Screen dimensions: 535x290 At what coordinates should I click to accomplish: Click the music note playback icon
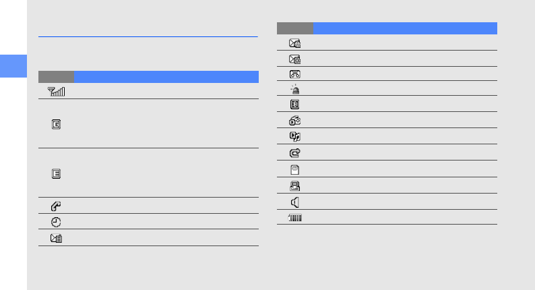(x=294, y=136)
